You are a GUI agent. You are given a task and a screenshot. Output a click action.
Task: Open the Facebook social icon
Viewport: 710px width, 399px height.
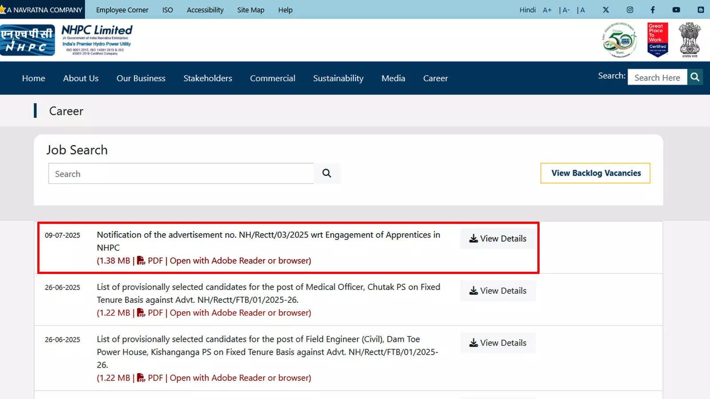(x=653, y=10)
